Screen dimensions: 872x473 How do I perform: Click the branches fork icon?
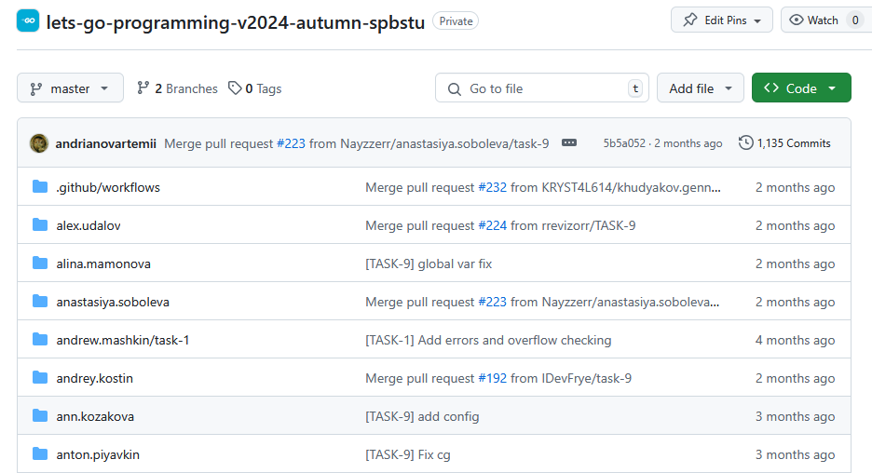[x=143, y=88]
